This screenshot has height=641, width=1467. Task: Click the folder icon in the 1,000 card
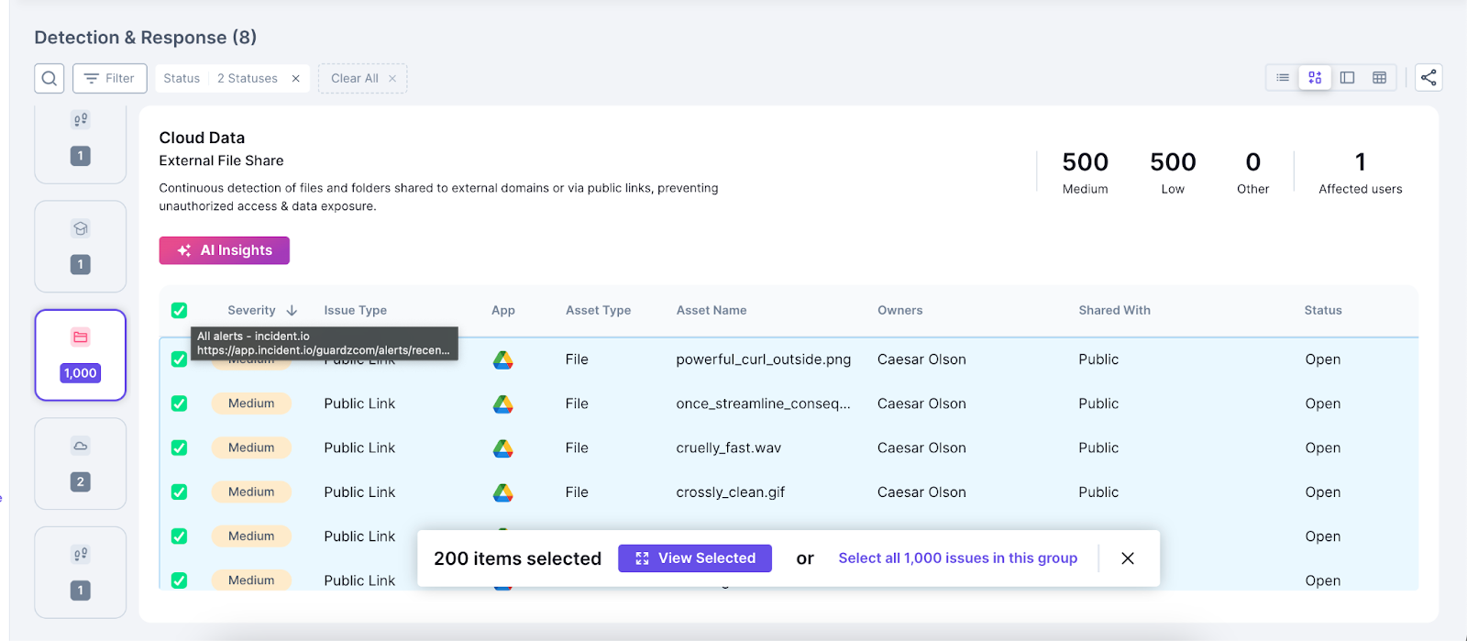click(x=81, y=337)
